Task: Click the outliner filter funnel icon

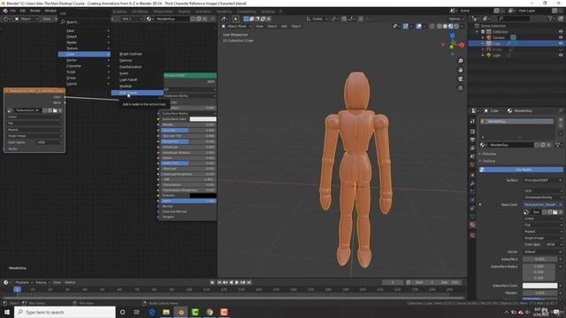Action: (551, 19)
